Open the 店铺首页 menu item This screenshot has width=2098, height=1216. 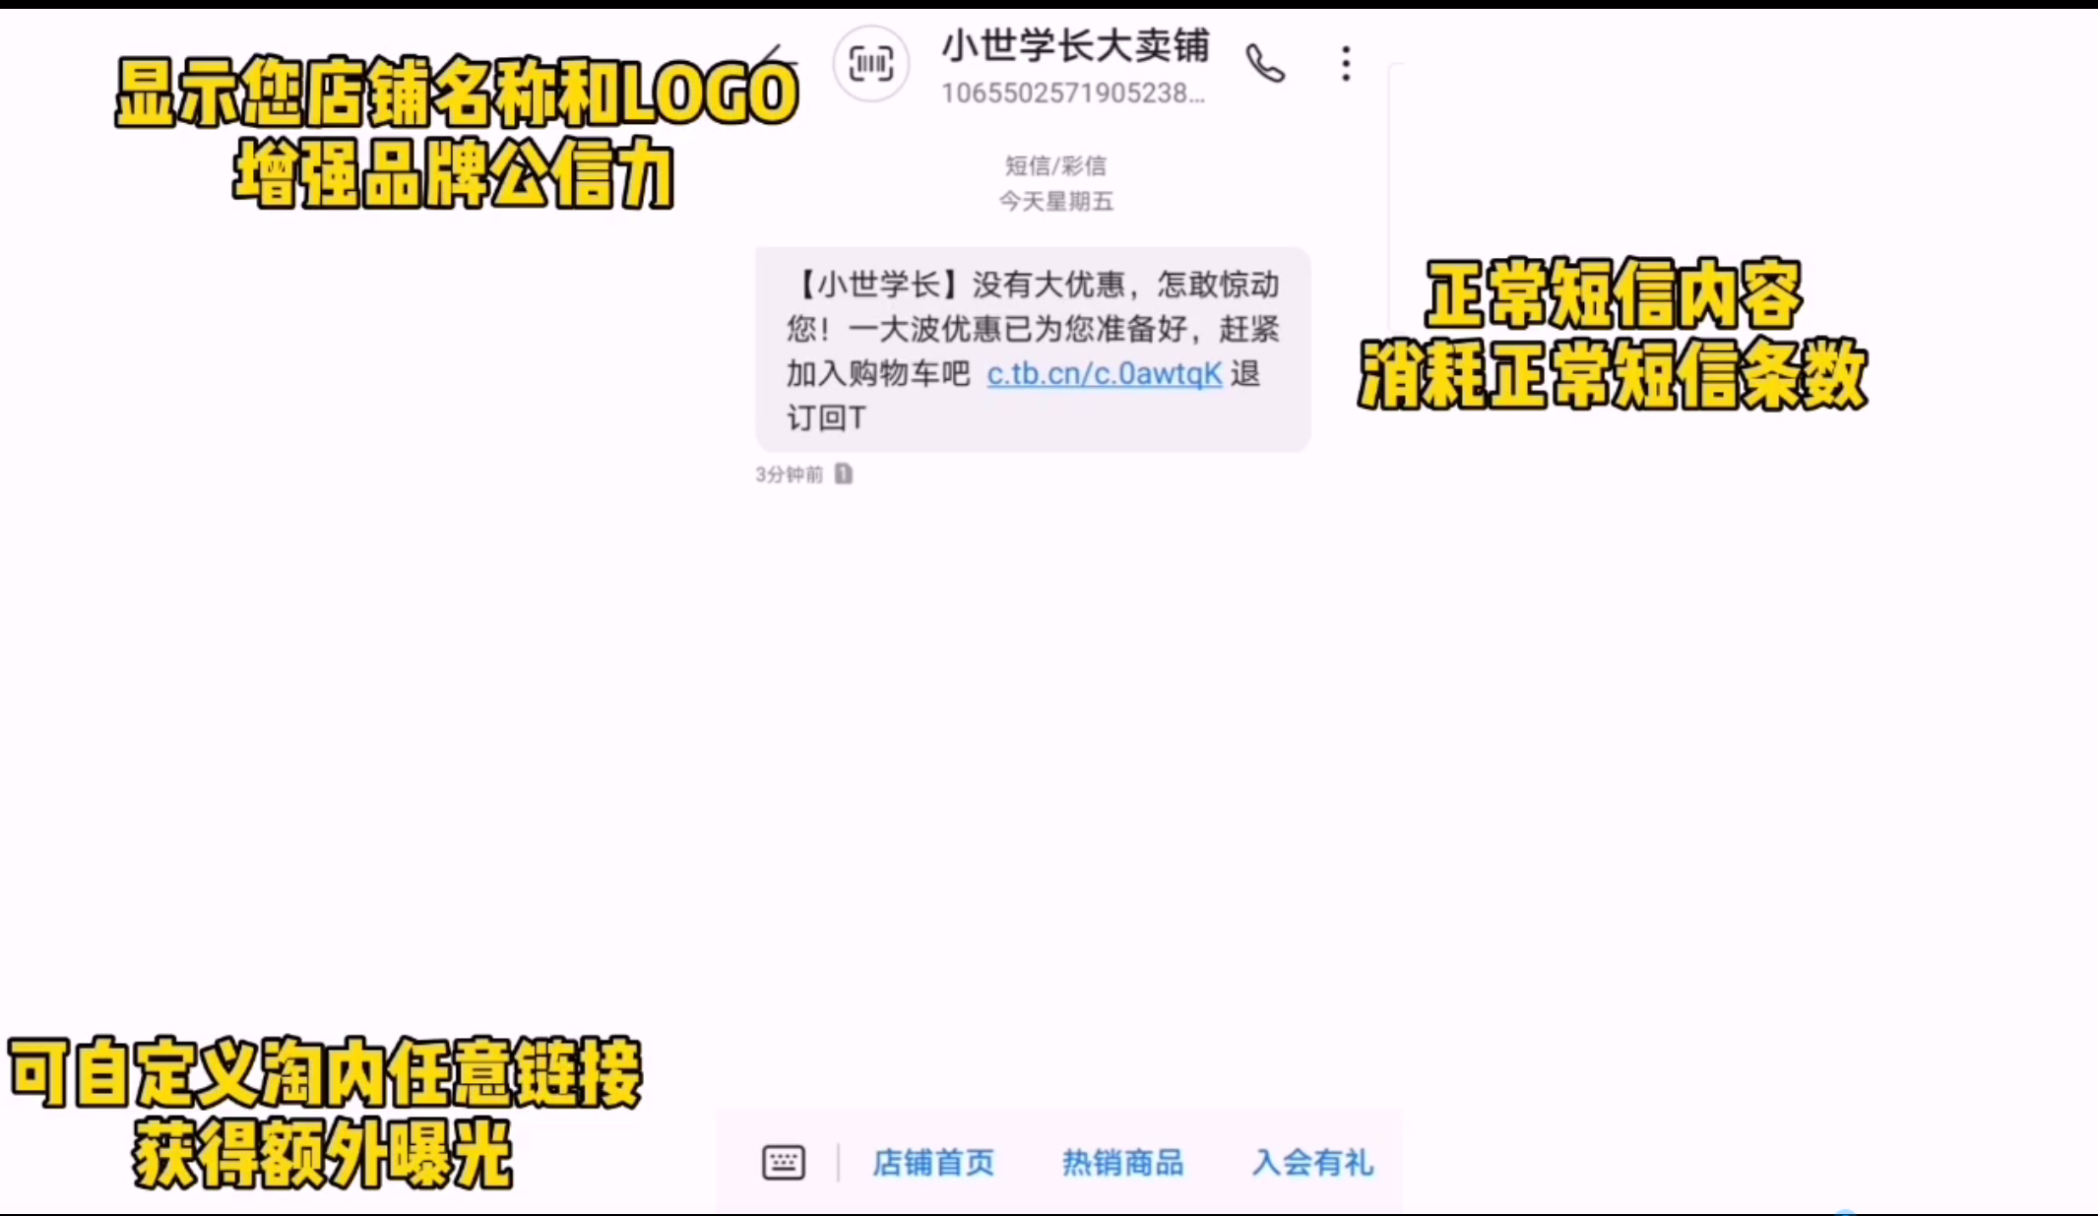pos(933,1163)
